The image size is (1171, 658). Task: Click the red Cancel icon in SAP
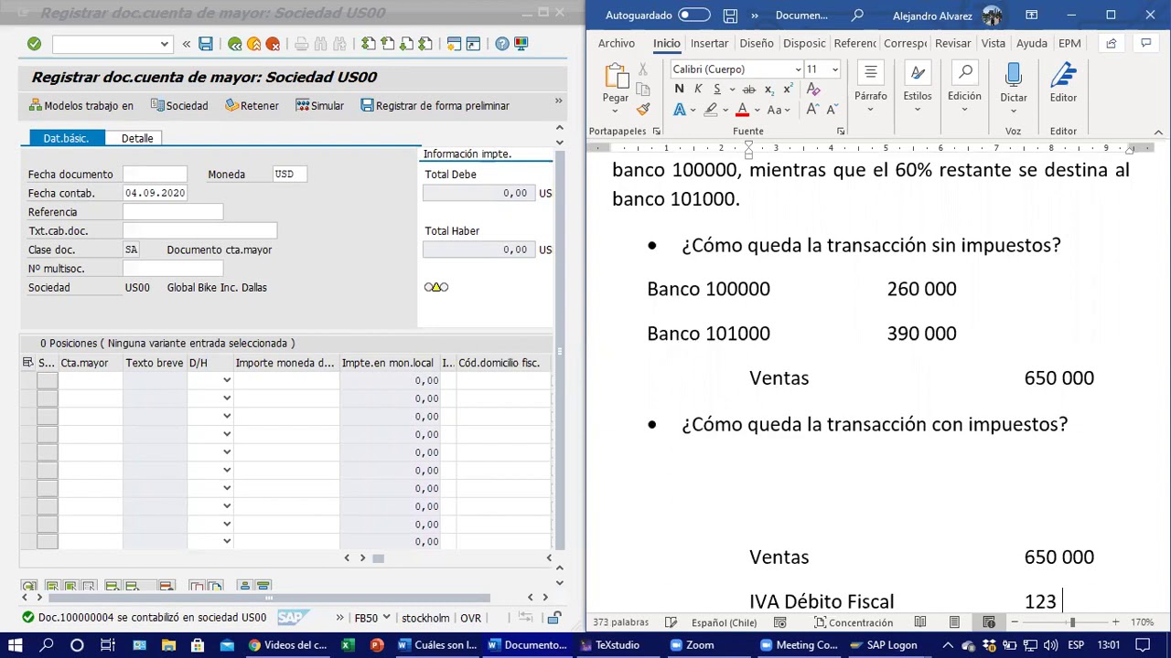pos(273,44)
